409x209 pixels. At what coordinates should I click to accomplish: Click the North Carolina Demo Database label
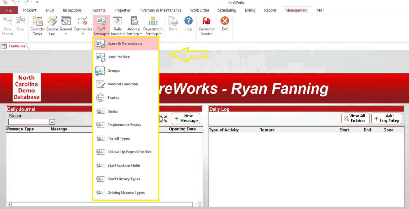27,88
